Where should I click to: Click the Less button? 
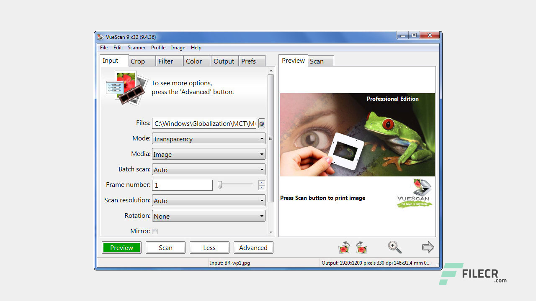[x=209, y=247]
